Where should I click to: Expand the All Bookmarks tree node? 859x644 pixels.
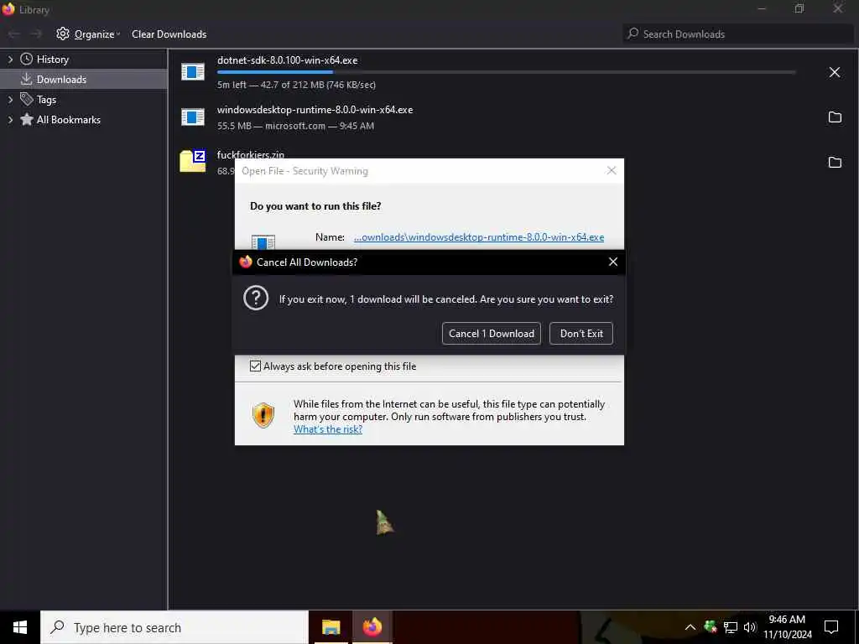tap(10, 119)
